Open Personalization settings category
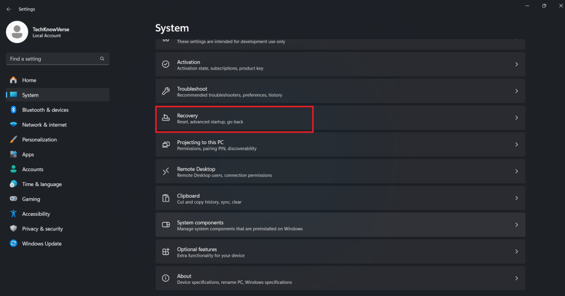 [x=39, y=140]
